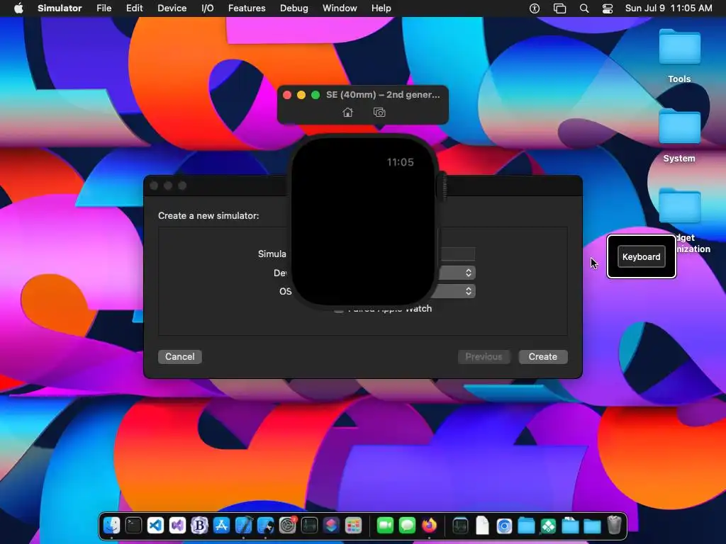Launch Shortcuts from the Dock
The width and height of the screenshot is (726, 544).
click(x=331, y=526)
